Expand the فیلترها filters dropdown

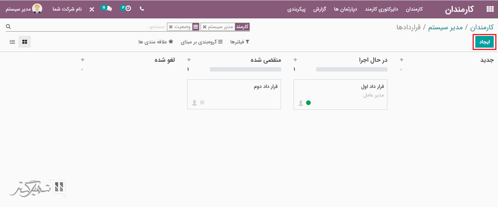point(240,42)
